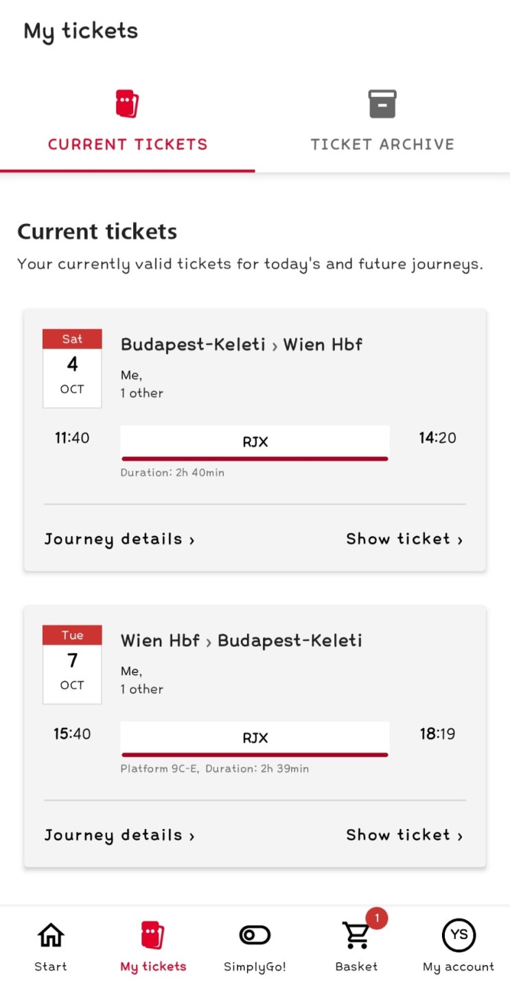The width and height of the screenshot is (510, 985).
Task: Switch to the Ticket Archive tab
Action: tap(382, 144)
